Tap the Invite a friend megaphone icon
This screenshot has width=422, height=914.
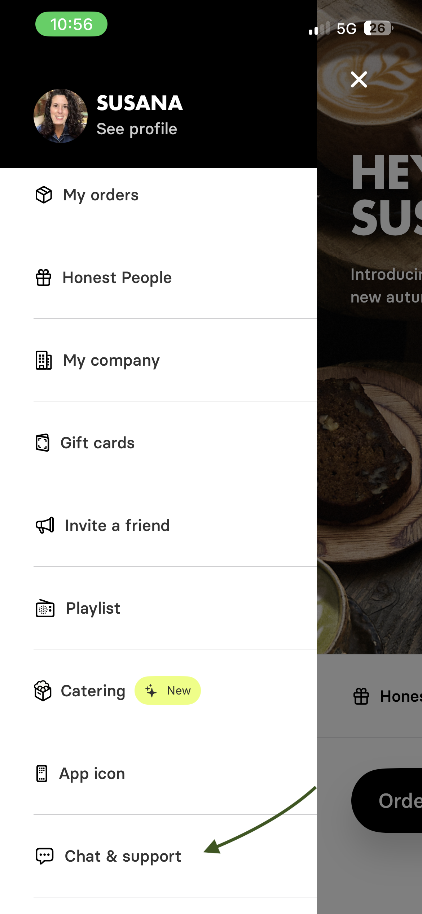click(x=45, y=525)
